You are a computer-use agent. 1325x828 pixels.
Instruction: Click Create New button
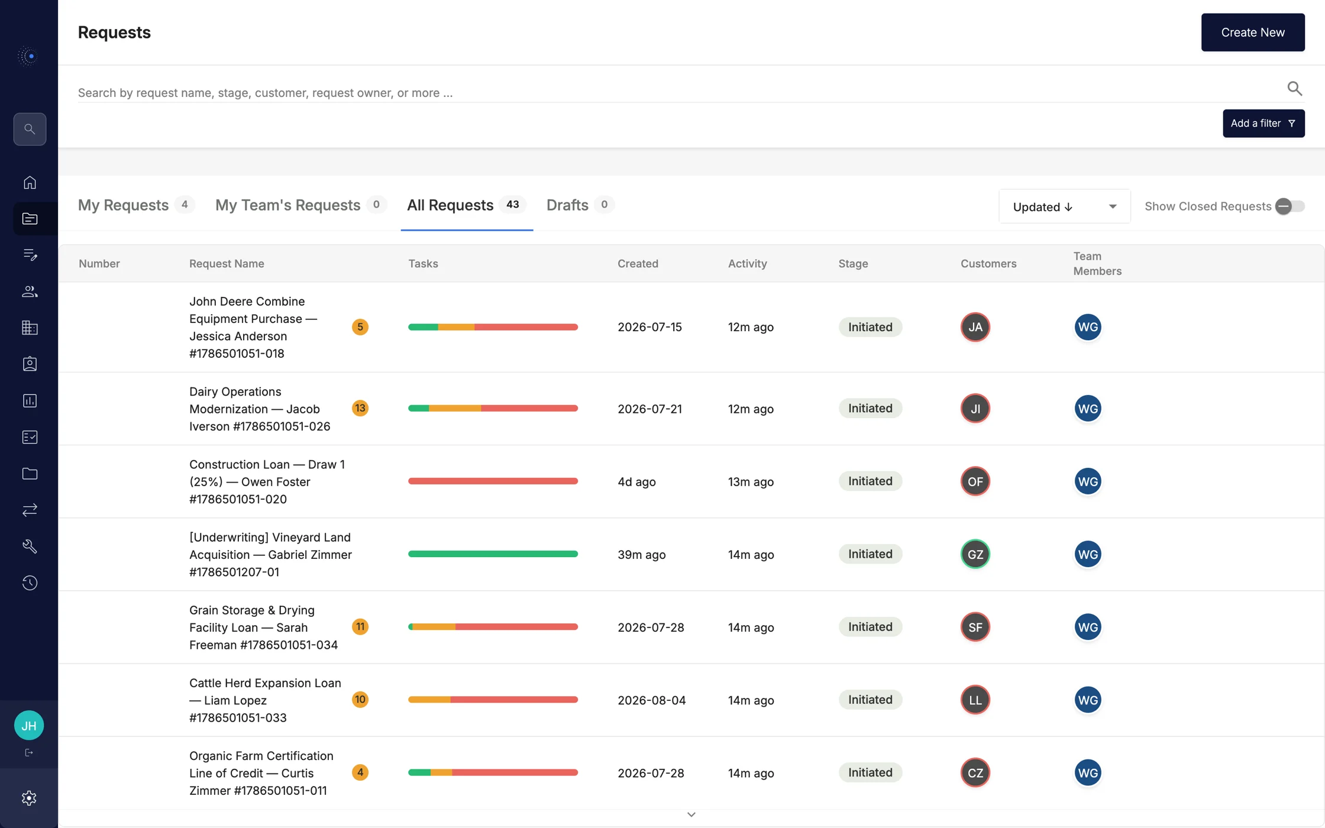(x=1253, y=33)
